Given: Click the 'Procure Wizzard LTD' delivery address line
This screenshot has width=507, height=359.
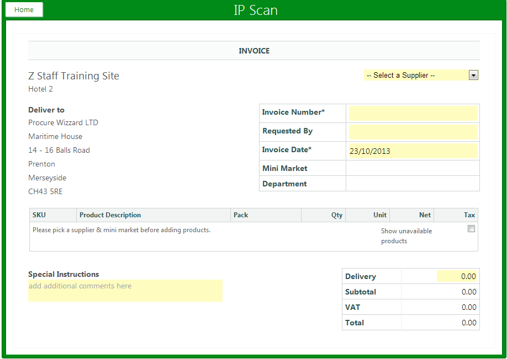Looking at the screenshot, I should [63, 122].
